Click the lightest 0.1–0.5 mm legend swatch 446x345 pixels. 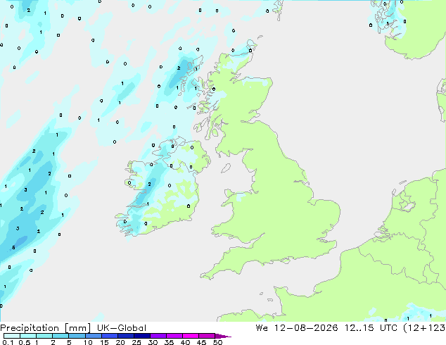coord(12,336)
